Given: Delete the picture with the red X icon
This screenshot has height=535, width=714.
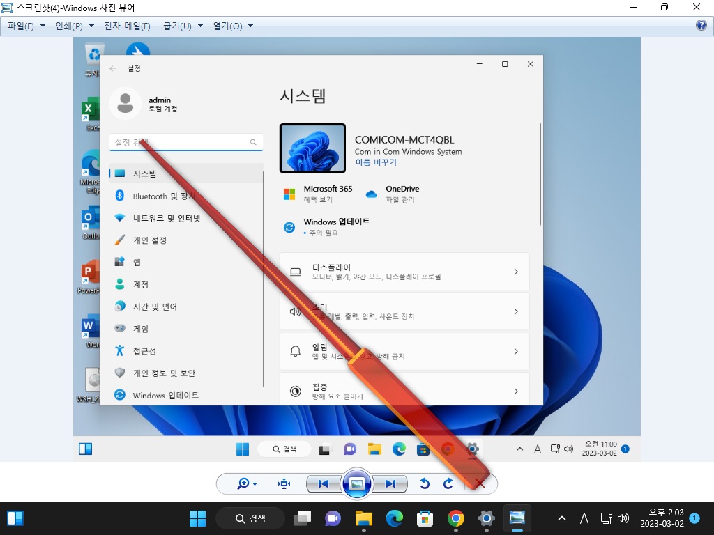Looking at the screenshot, I should (x=480, y=483).
